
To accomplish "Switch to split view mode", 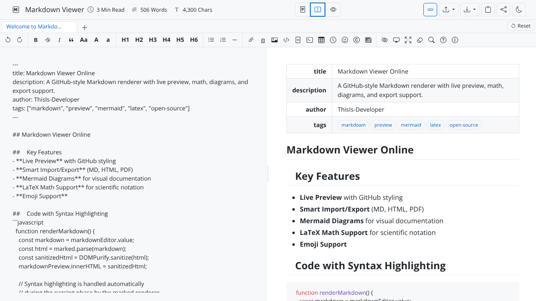I will click(318, 10).
